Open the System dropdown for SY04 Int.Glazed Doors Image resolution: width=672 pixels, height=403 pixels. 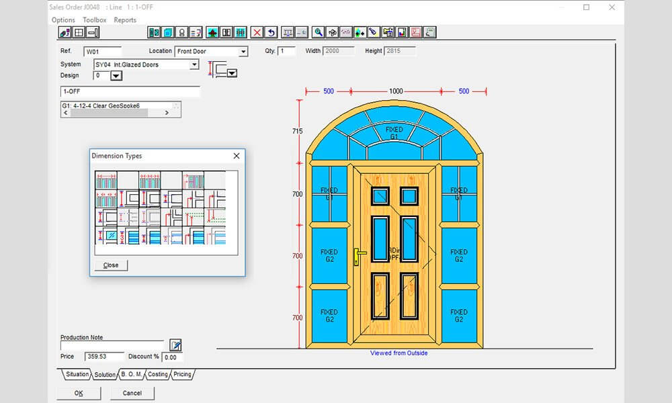pos(194,64)
